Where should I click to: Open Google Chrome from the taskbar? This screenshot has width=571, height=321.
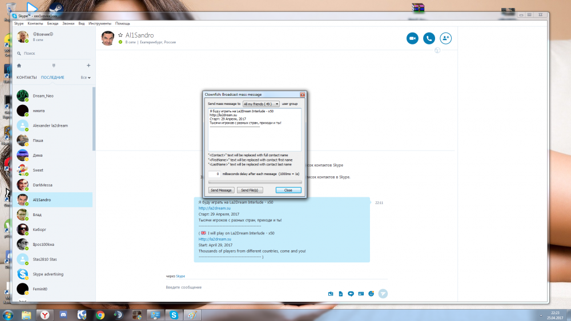click(100, 314)
